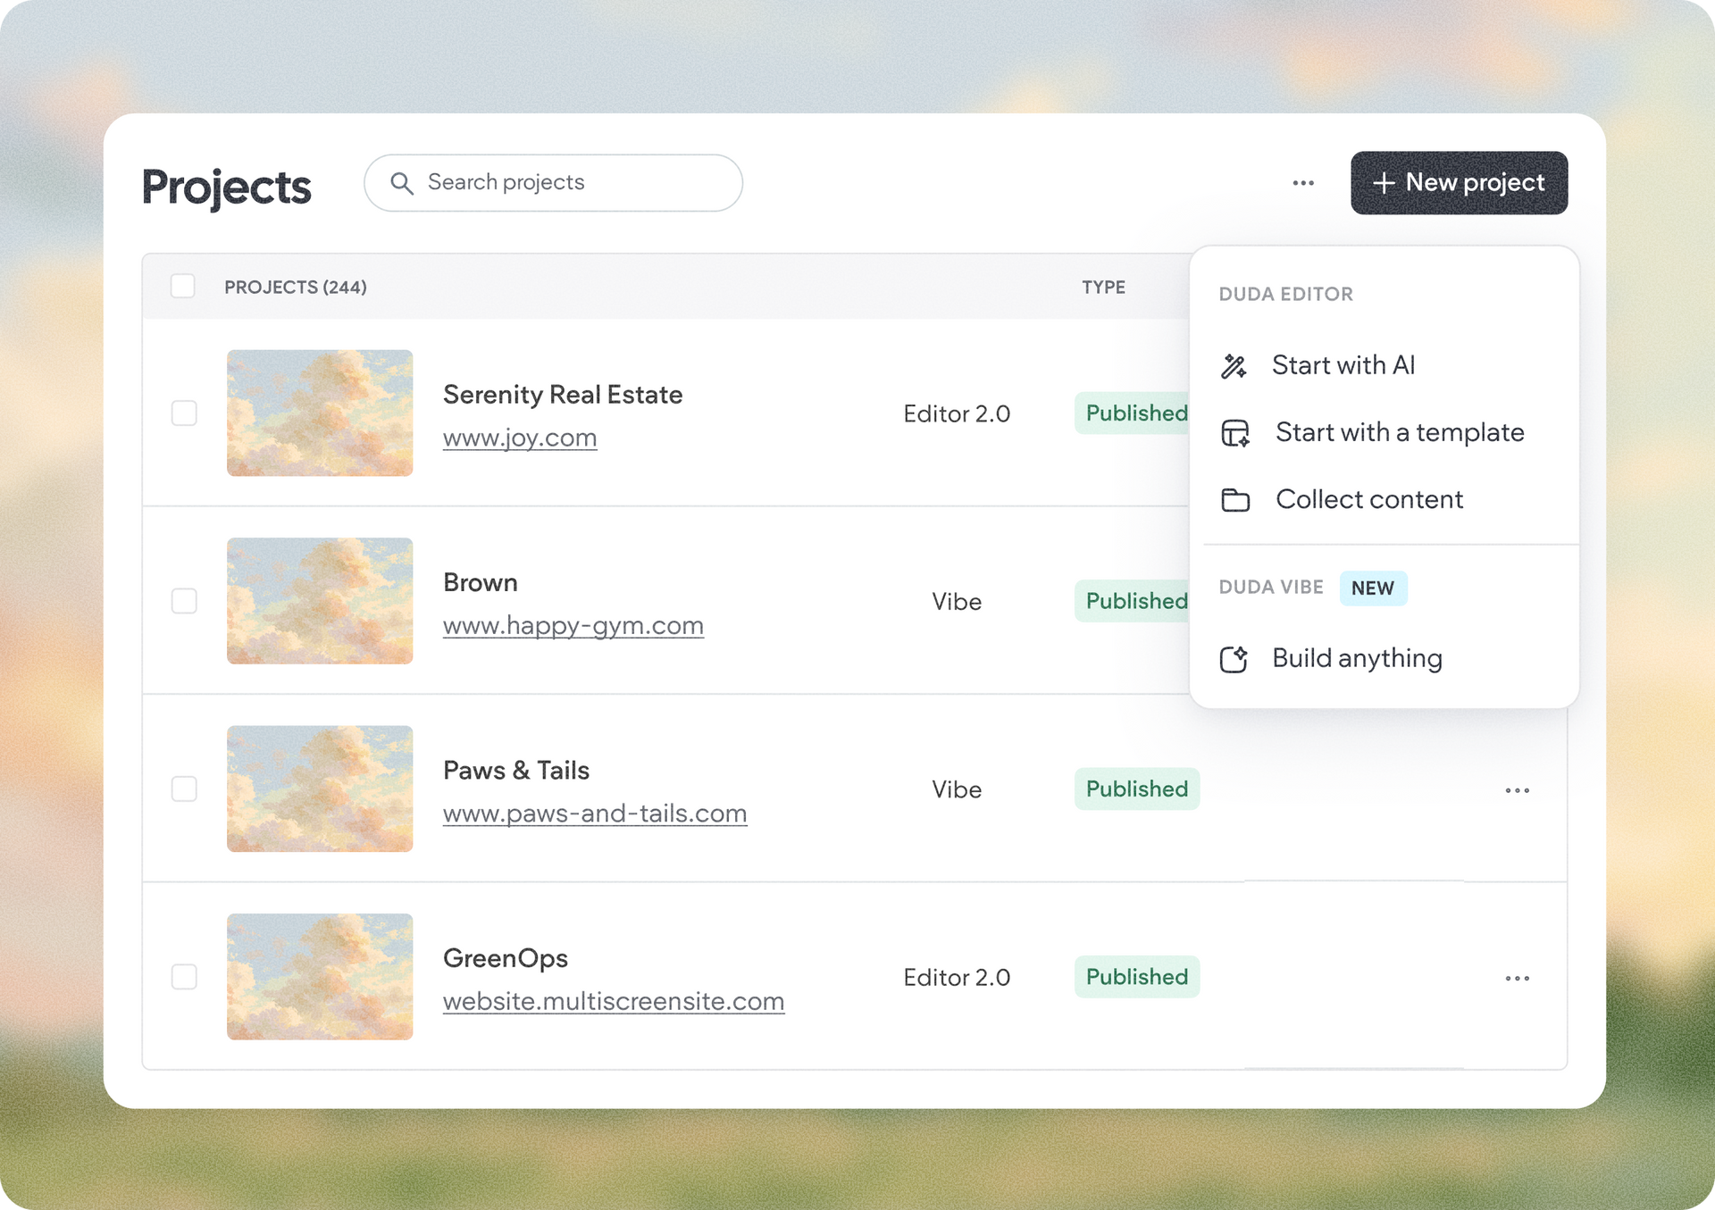
Task: Click the Start with AI magic wand icon
Action: pyautogui.click(x=1234, y=366)
